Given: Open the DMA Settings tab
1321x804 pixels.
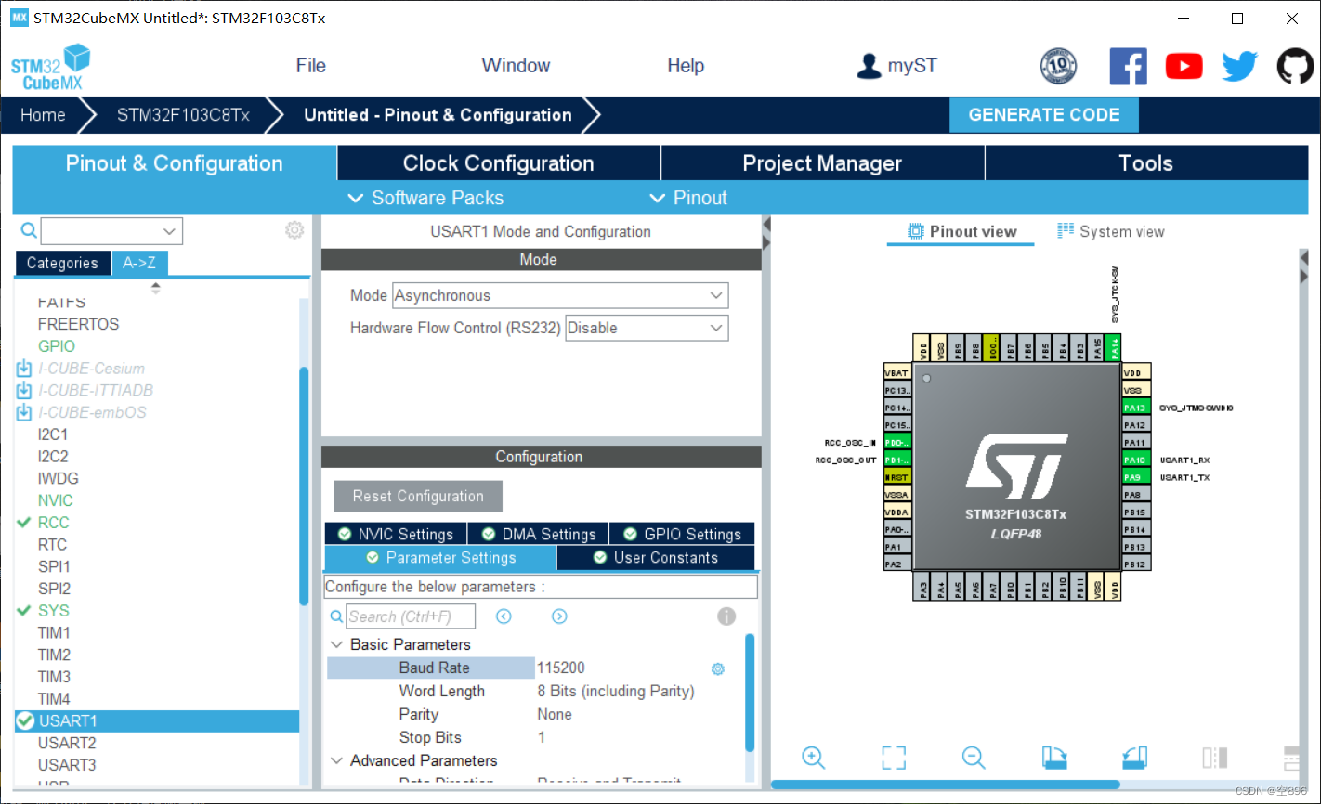Looking at the screenshot, I should [x=538, y=534].
